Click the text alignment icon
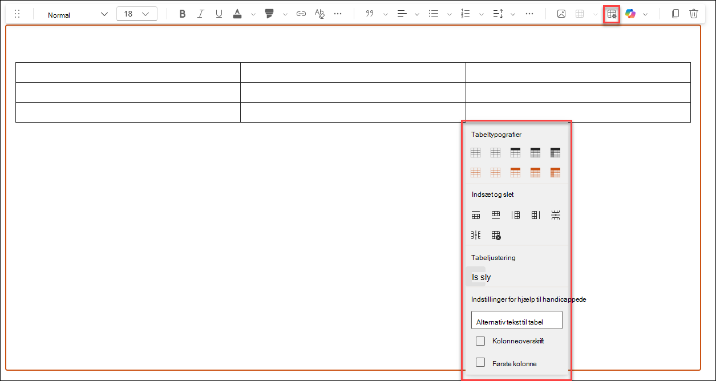 pyautogui.click(x=402, y=14)
